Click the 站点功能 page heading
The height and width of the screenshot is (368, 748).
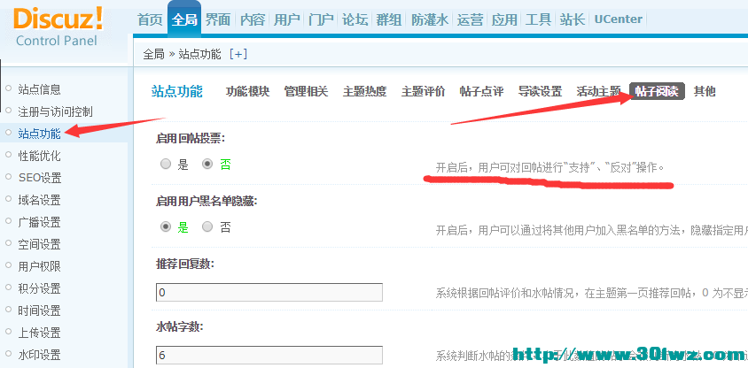click(177, 91)
